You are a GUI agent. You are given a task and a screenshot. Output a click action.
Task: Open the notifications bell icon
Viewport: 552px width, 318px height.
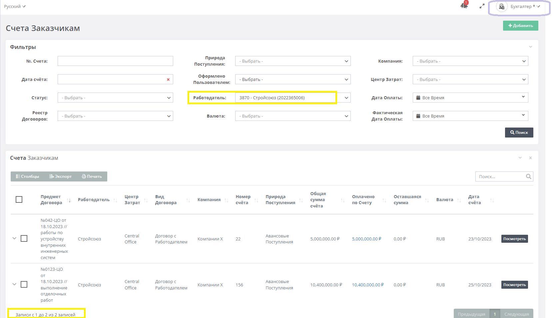point(464,6)
